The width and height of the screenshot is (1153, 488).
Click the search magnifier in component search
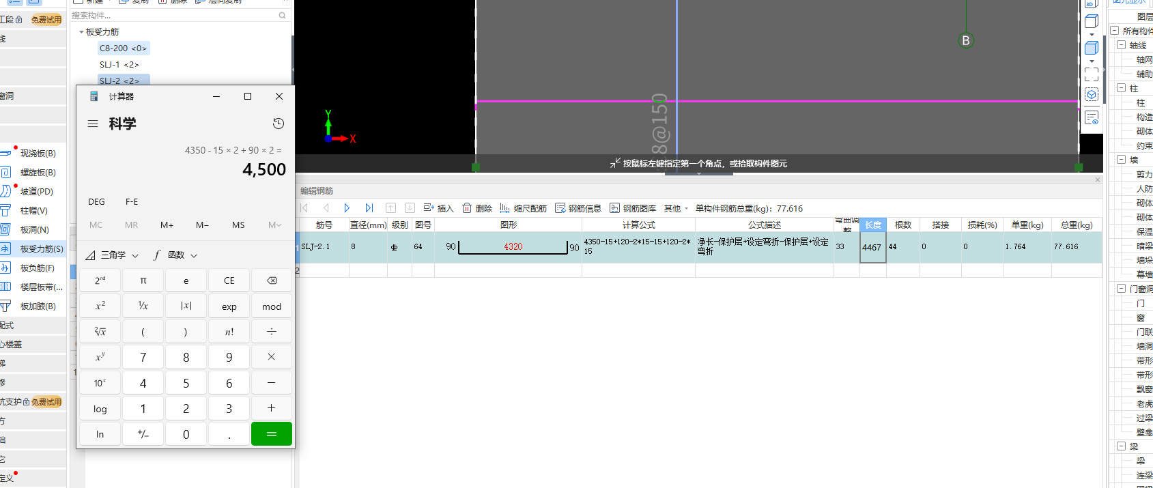coord(283,15)
